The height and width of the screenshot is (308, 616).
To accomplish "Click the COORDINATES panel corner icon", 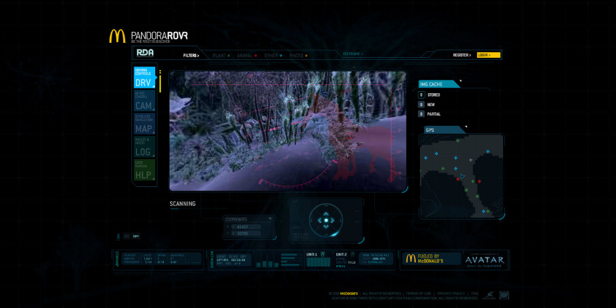I will pos(270,219).
